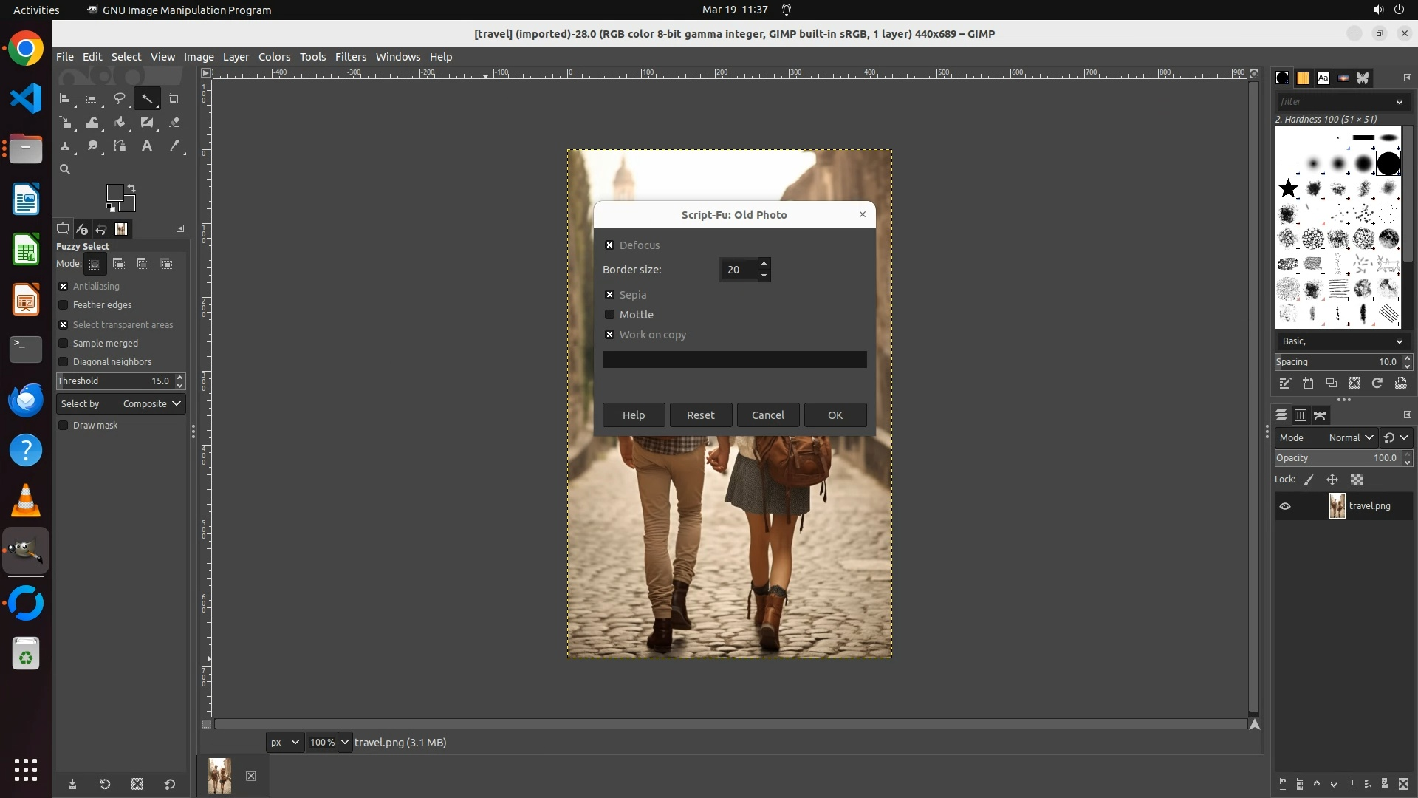Uncheck the Sepia option
Viewport: 1418px width, 798px height.
coord(609,295)
